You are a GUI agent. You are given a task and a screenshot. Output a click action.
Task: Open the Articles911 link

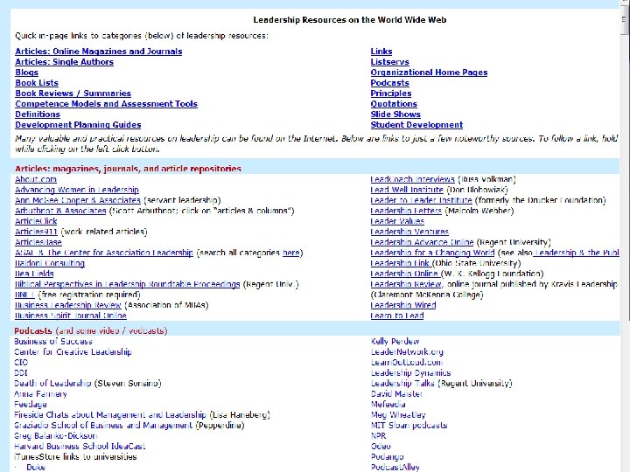[36, 231]
